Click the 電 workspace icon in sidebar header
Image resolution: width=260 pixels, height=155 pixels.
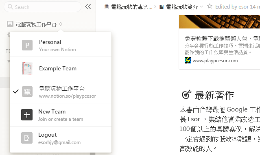coord(10,24)
